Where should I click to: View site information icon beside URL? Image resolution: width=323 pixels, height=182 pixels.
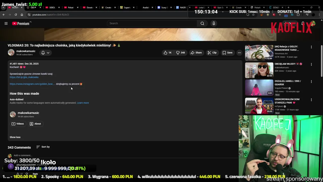click(x=29, y=15)
